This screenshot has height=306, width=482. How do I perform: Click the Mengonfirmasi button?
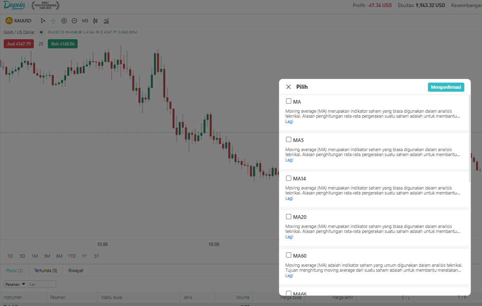(446, 88)
